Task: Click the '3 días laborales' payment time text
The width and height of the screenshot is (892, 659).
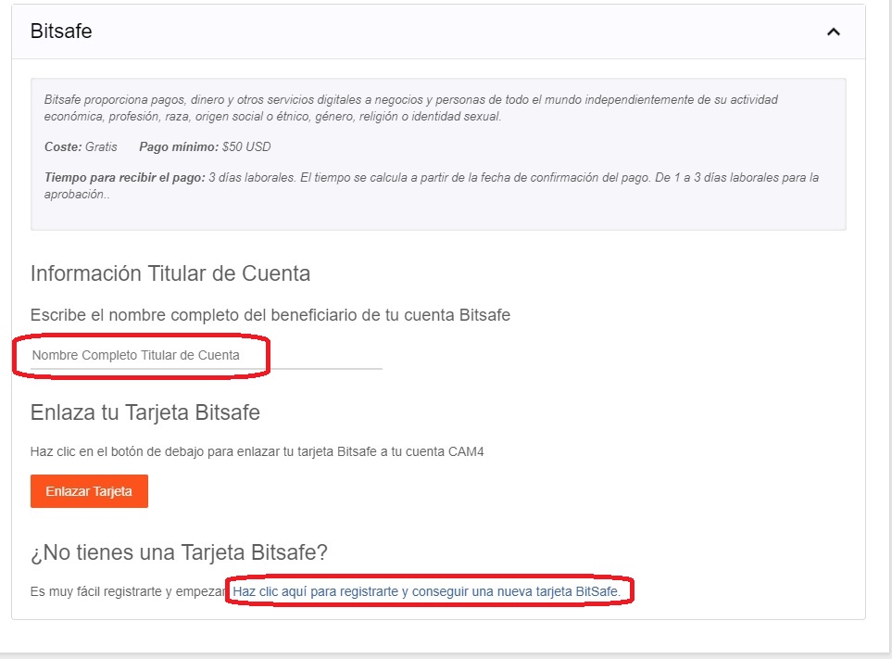Action: tap(250, 178)
